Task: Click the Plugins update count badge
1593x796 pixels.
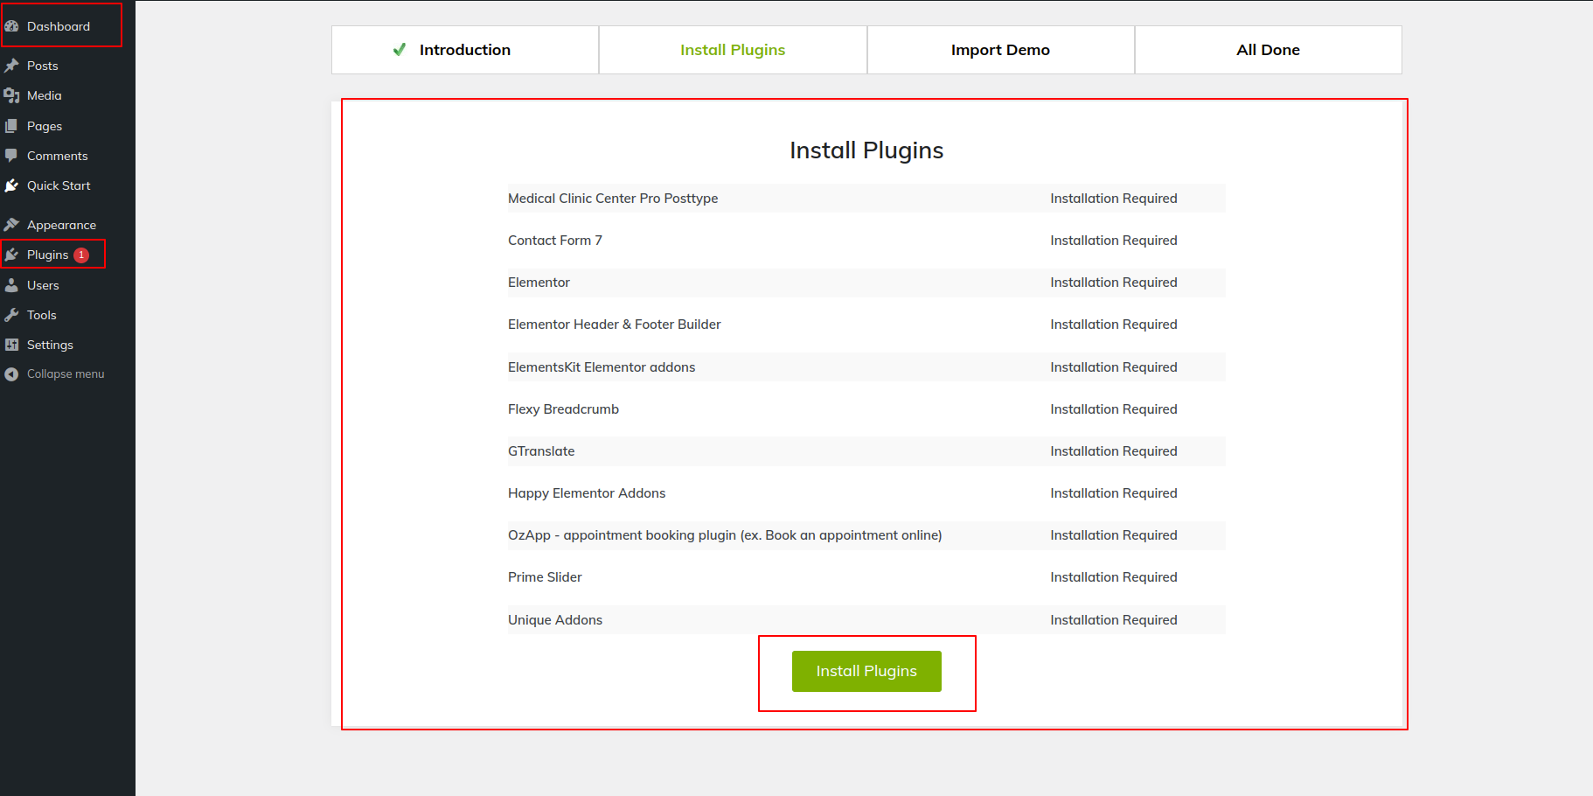Action: (81, 255)
